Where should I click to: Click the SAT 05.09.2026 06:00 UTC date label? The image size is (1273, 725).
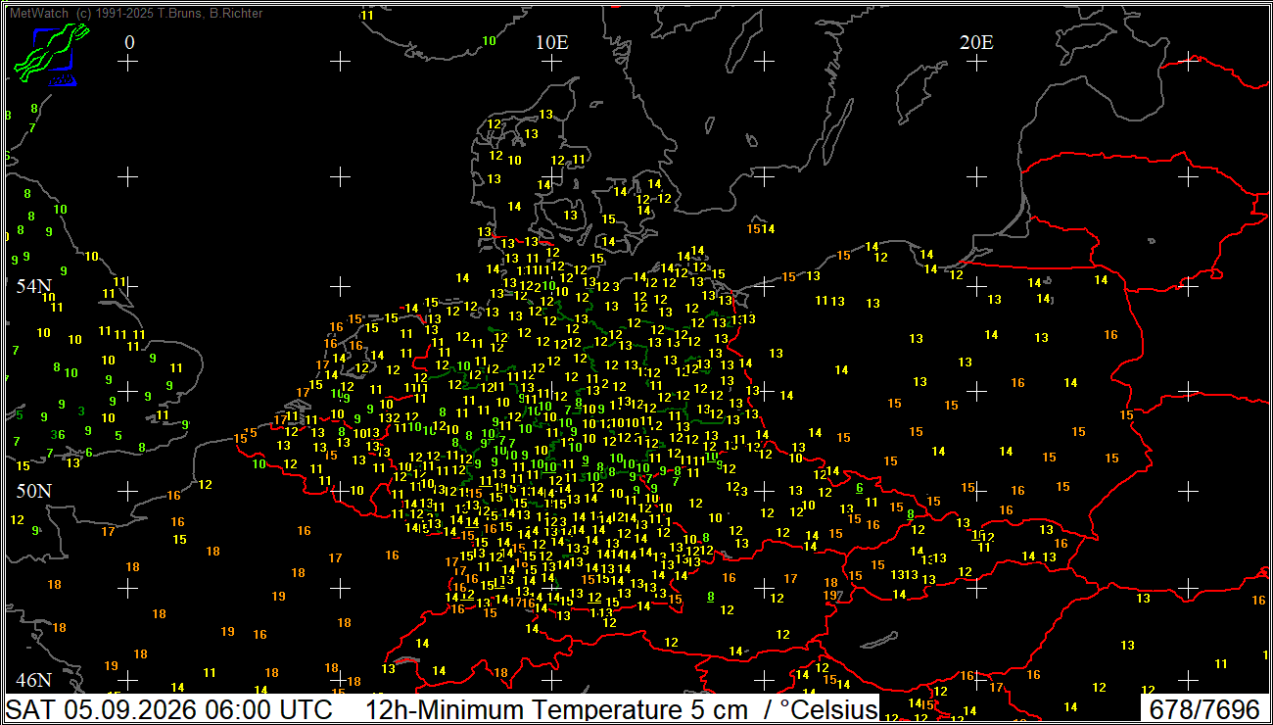tap(169, 709)
